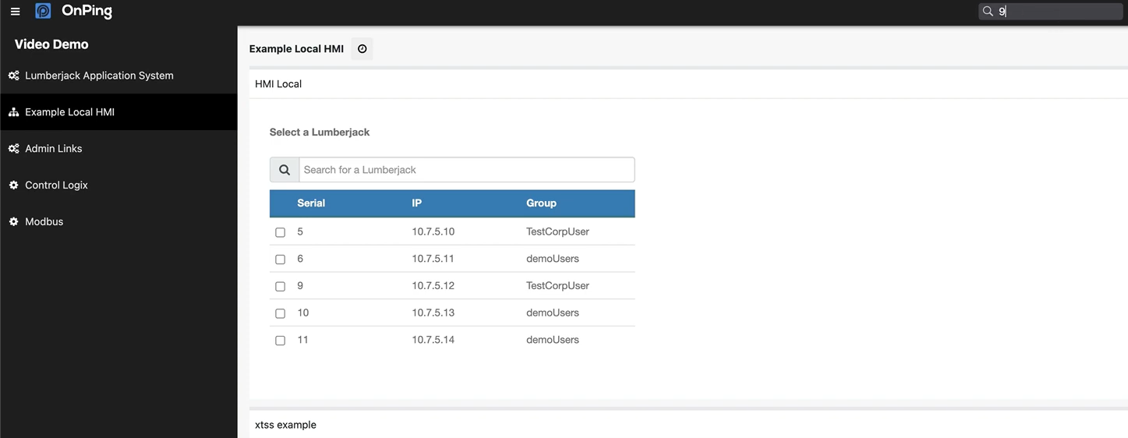Image resolution: width=1128 pixels, height=438 pixels.
Task: Click IP address 10.7.5.10
Action: [x=433, y=231]
